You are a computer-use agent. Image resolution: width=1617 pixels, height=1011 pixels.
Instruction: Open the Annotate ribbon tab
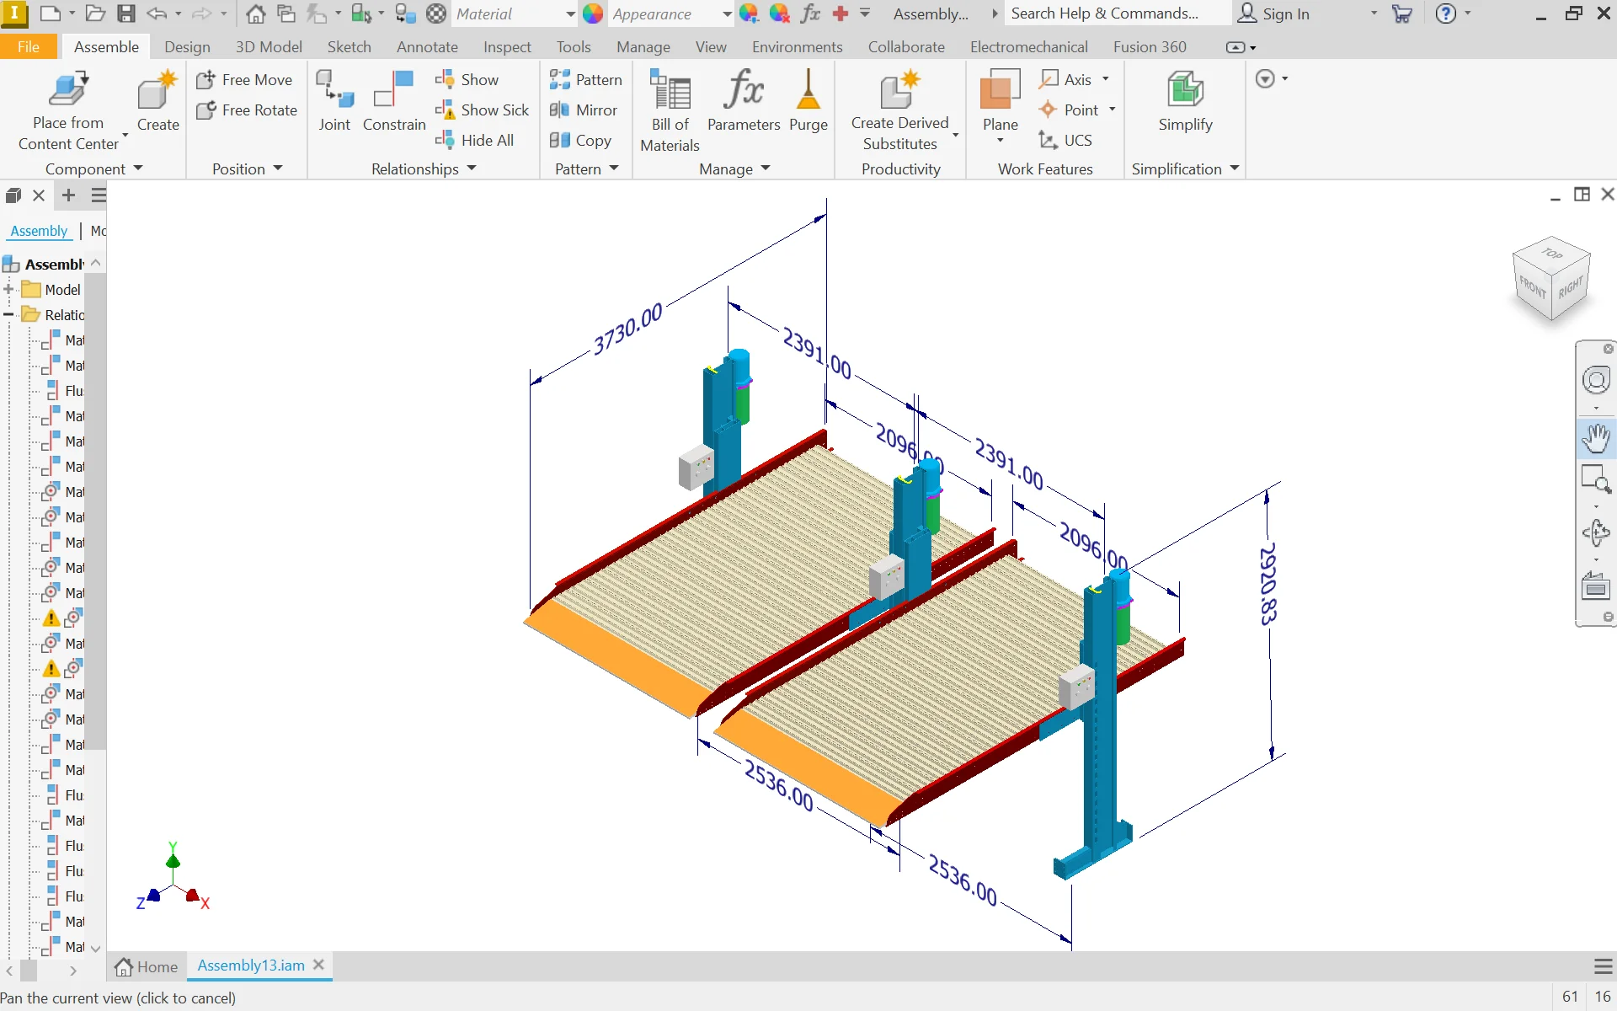tap(427, 47)
